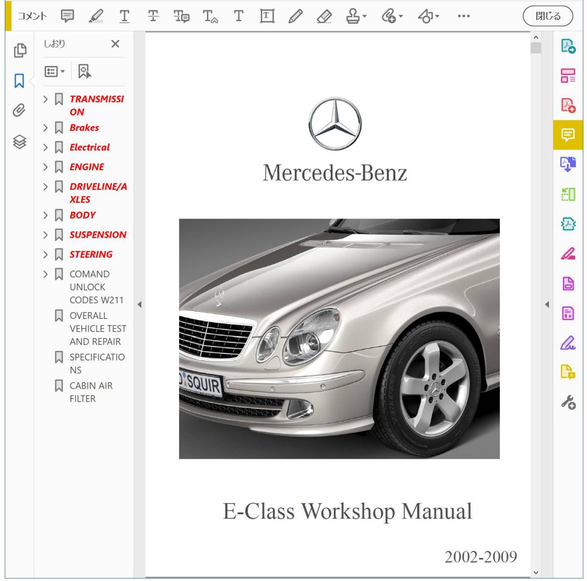Open the more comment tools menu
587x581 pixels.
(462, 16)
